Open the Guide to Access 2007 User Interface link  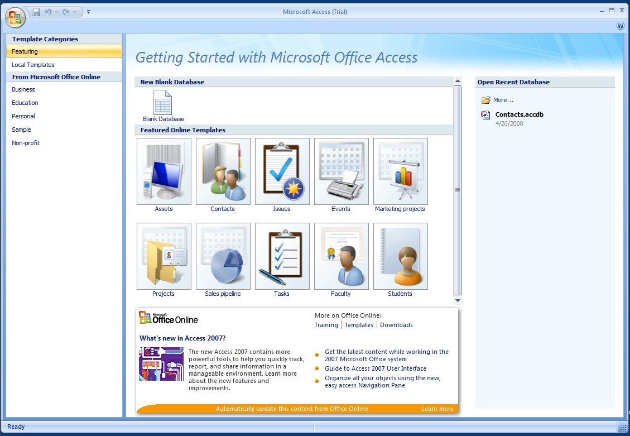point(376,368)
